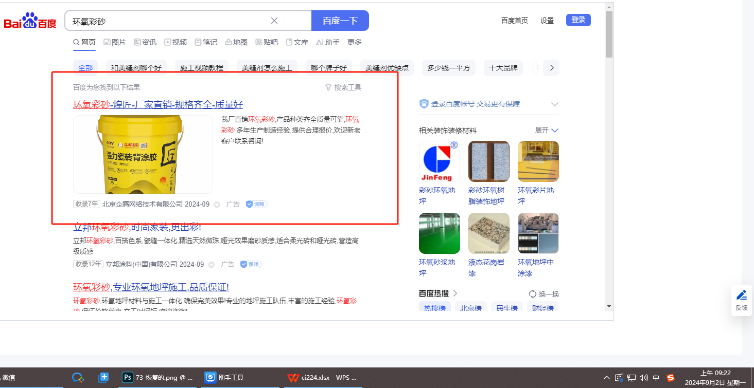Open the JinFeng 彩砂环氧地坪 thumbnail
This screenshot has height=388, width=754.
coord(439,161)
